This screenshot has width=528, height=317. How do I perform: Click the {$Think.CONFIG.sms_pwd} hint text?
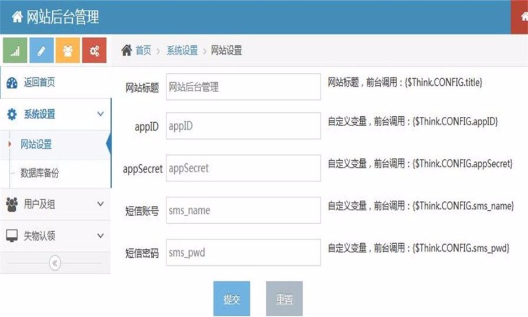pyautogui.click(x=461, y=248)
